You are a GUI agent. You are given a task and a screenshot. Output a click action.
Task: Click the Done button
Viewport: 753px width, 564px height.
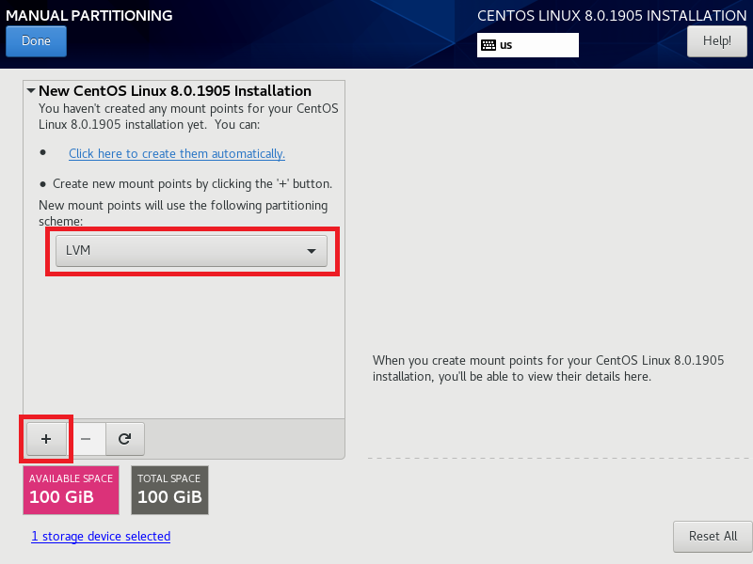[x=36, y=41]
